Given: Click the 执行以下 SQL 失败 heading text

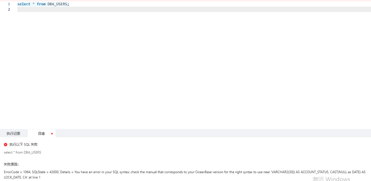Looking at the screenshot, I should click(24, 145).
